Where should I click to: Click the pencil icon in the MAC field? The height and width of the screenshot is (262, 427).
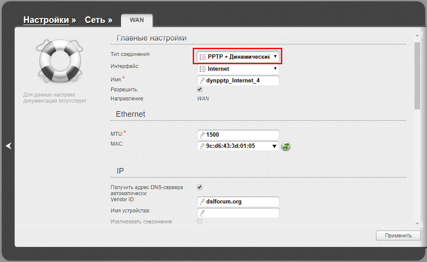click(202, 146)
